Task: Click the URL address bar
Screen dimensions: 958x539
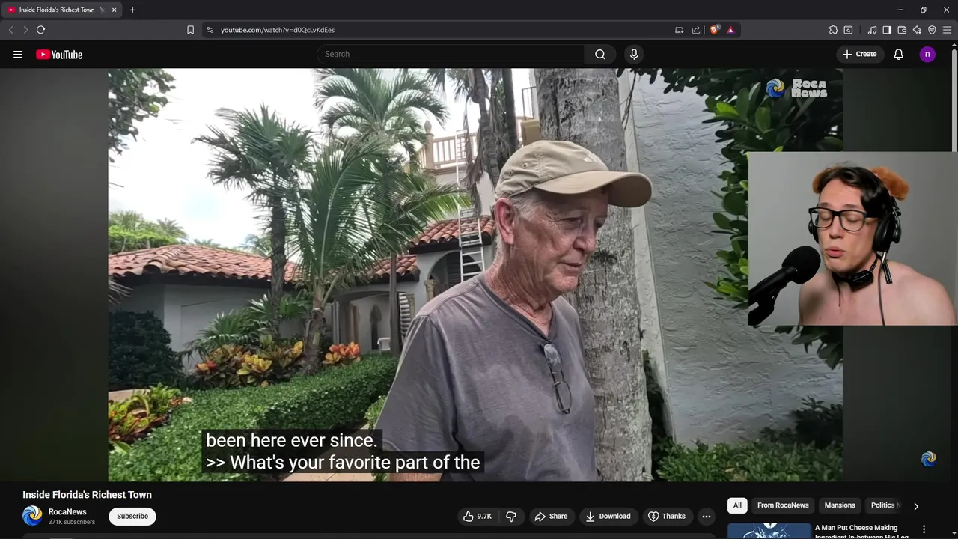Action: 442,30
